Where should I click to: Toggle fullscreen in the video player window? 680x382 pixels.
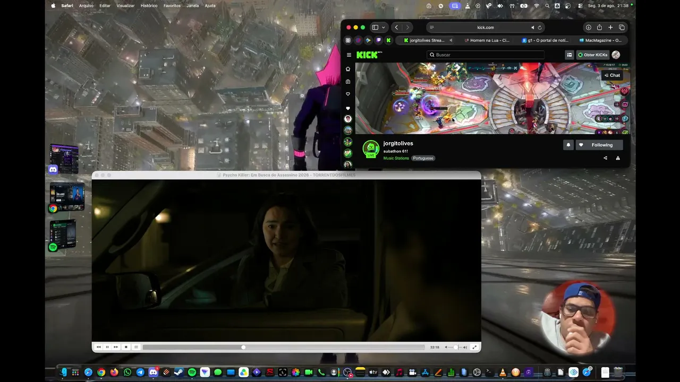point(474,347)
